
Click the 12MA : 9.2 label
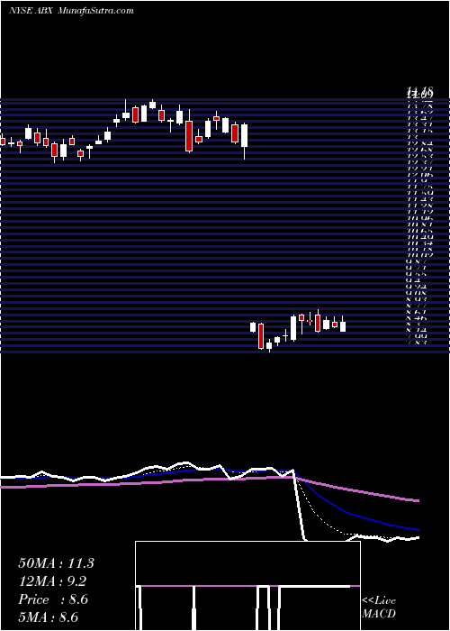[52, 581]
